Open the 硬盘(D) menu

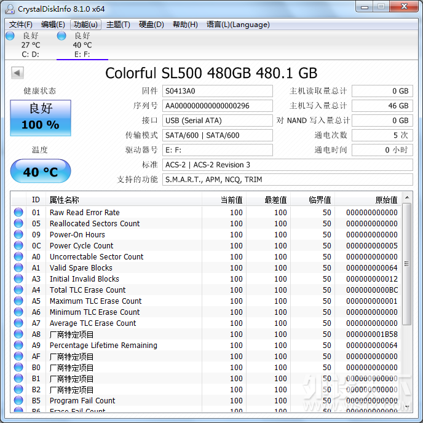pyautogui.click(x=151, y=25)
